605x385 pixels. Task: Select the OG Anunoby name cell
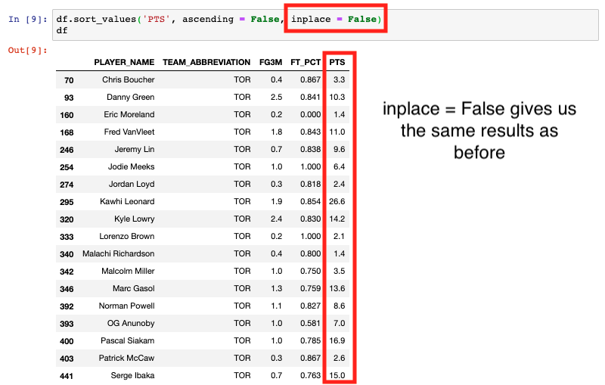click(131, 323)
